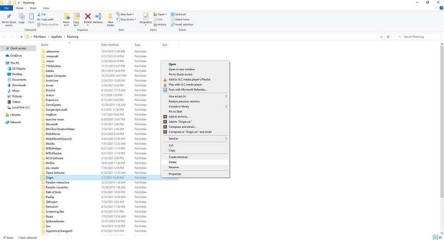Choose Rename in the context menu
This screenshot has width=444, height=240.
pos(195,167)
